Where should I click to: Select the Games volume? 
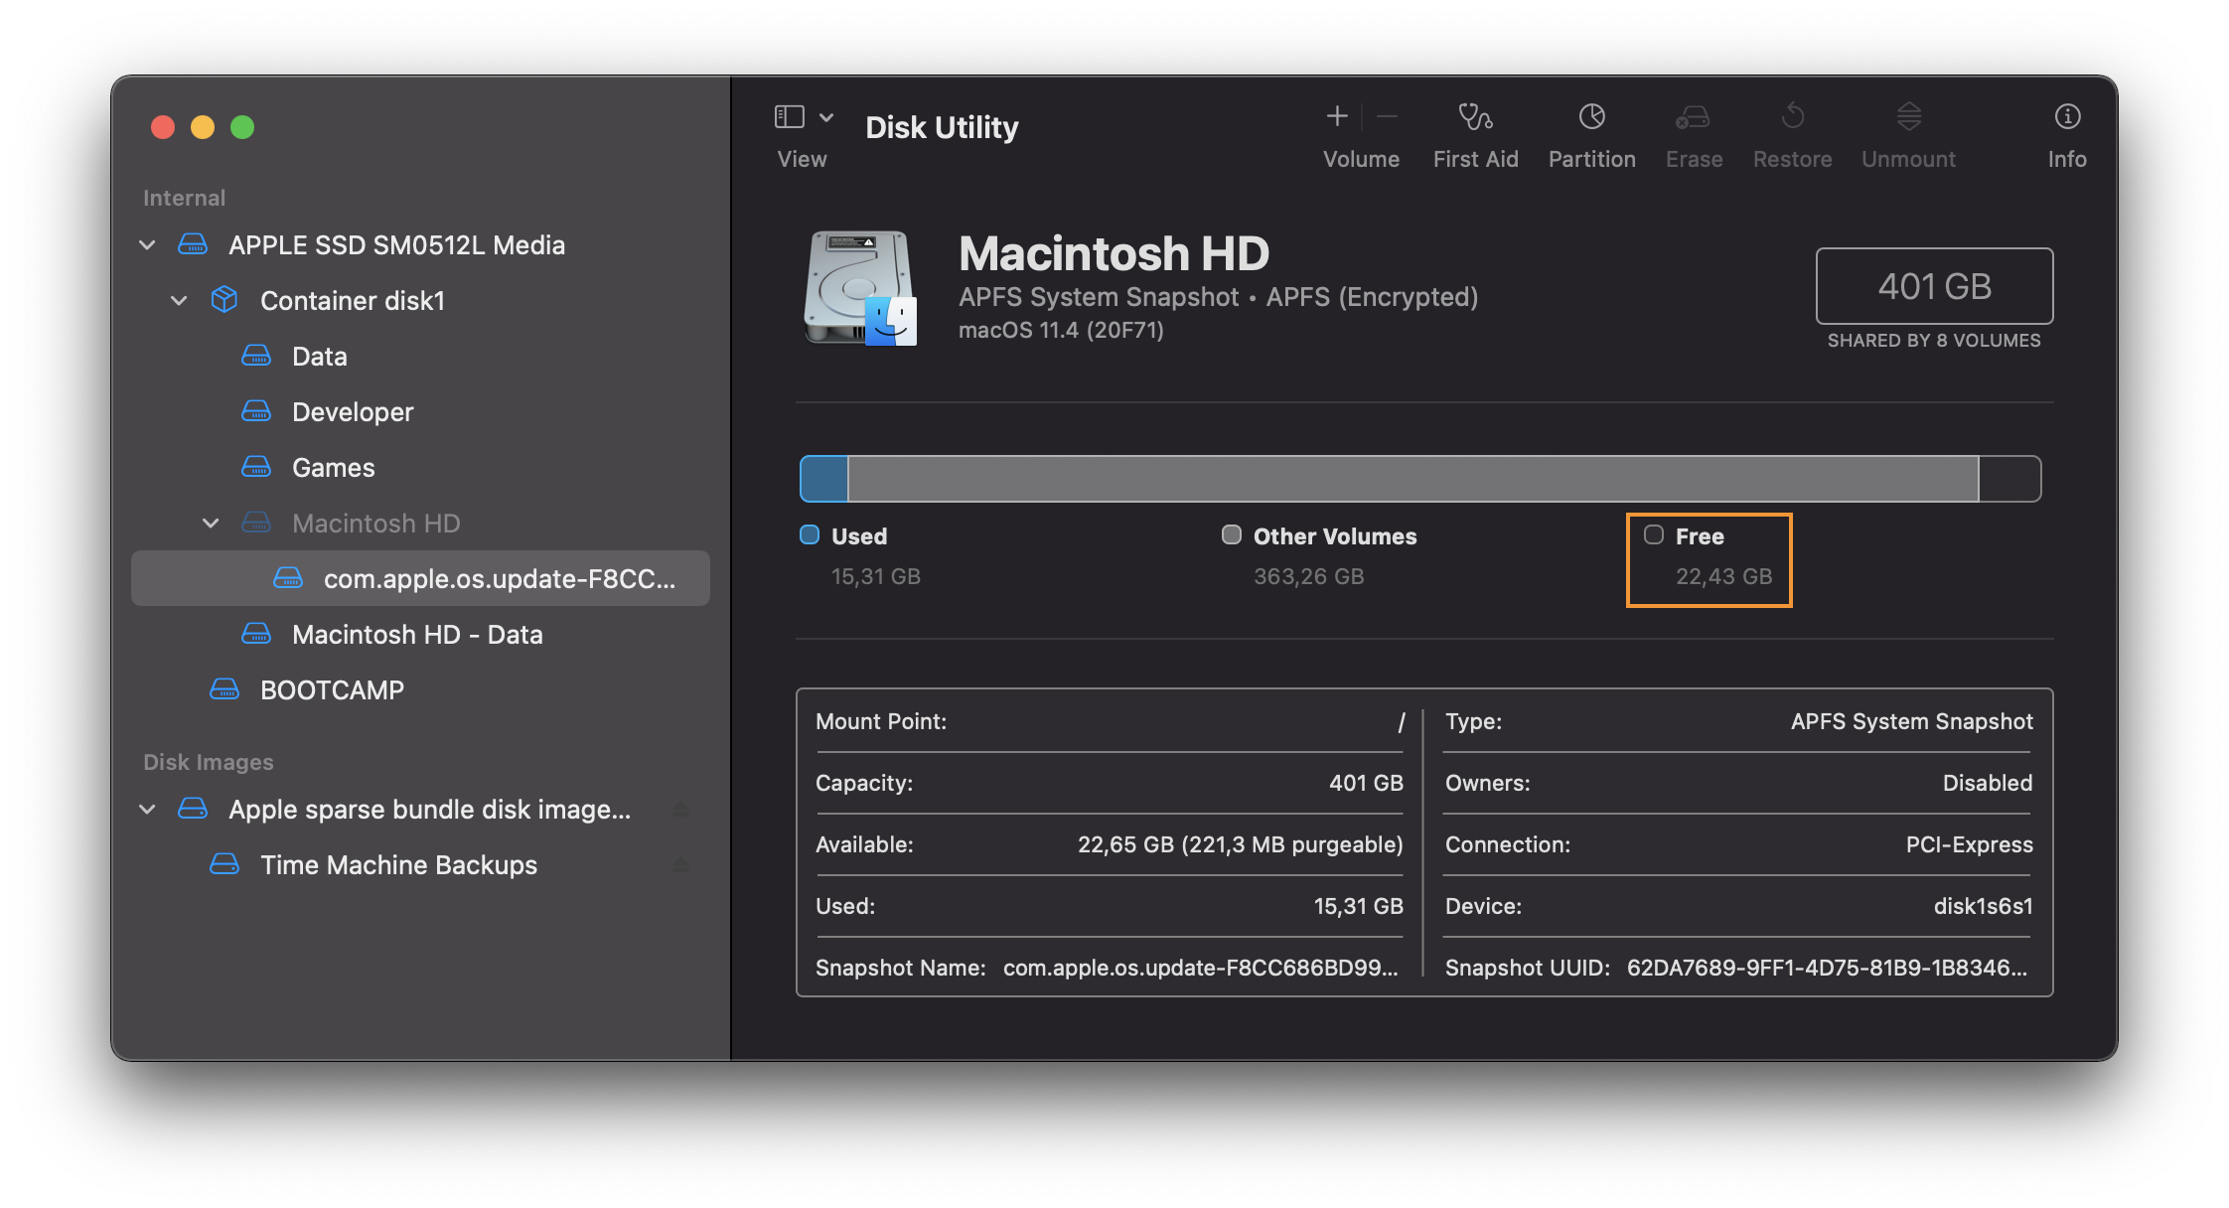pyautogui.click(x=333, y=467)
